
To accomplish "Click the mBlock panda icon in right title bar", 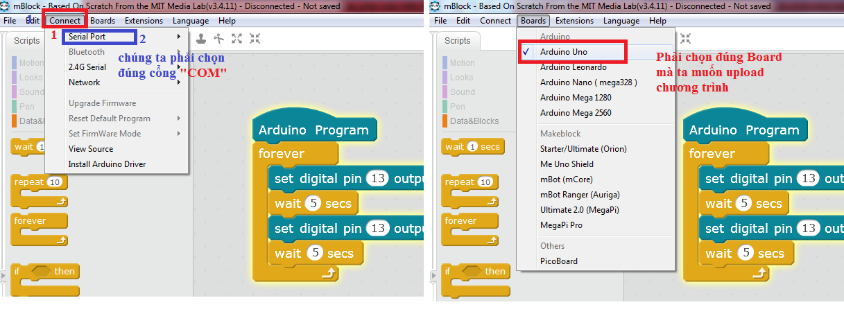I will [437, 6].
